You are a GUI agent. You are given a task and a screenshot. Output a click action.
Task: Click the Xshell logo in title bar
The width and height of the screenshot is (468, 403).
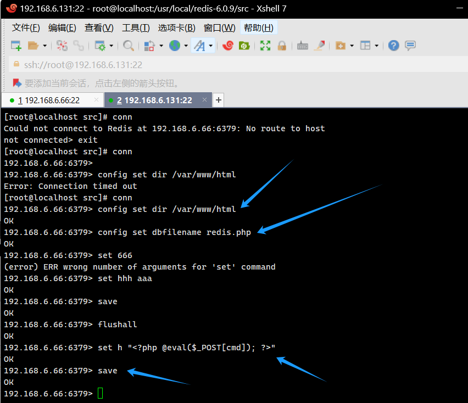12,8
